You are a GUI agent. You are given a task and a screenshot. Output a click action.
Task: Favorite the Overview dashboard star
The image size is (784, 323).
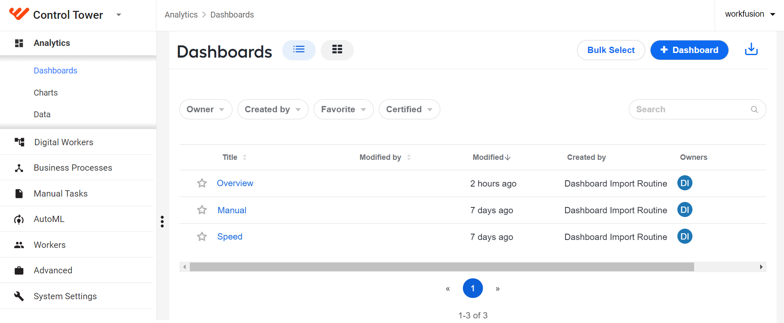click(x=202, y=183)
